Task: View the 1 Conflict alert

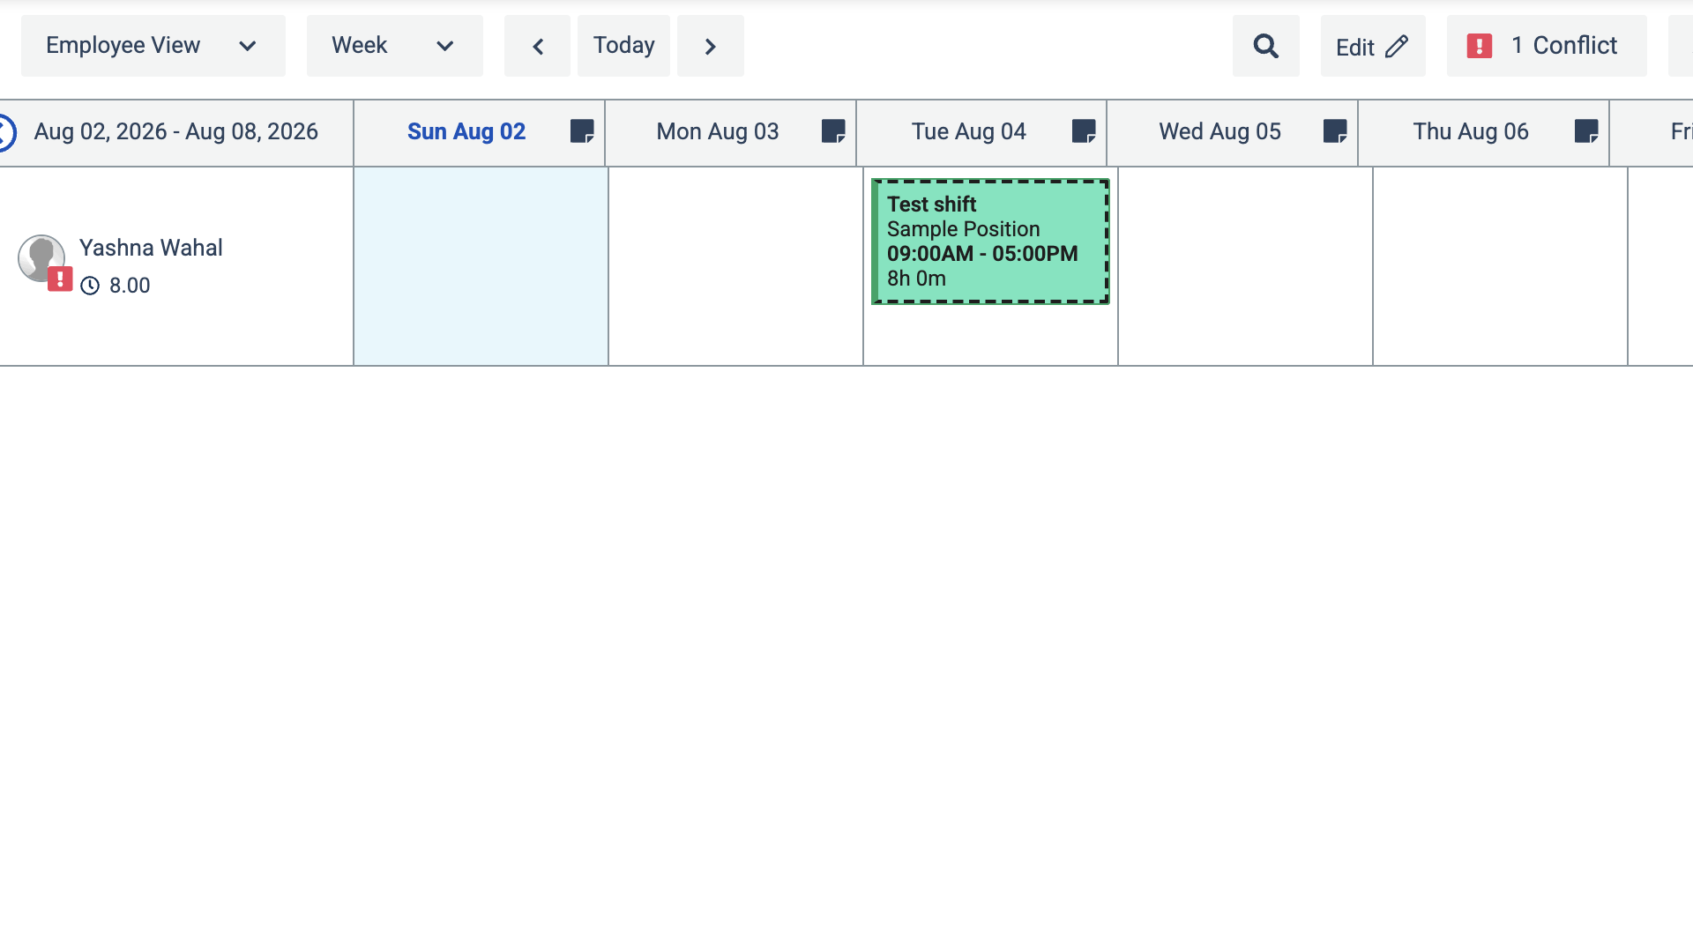Action: (1546, 46)
